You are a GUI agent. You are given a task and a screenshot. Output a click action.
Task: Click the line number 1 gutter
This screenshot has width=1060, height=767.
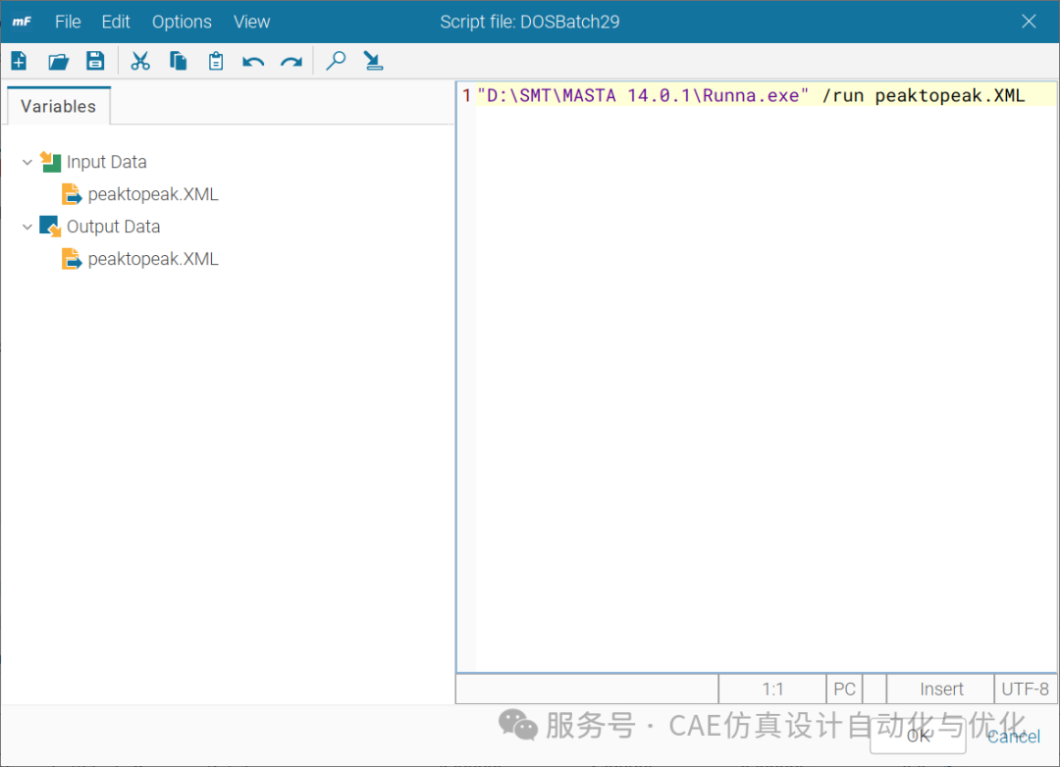coord(466,95)
